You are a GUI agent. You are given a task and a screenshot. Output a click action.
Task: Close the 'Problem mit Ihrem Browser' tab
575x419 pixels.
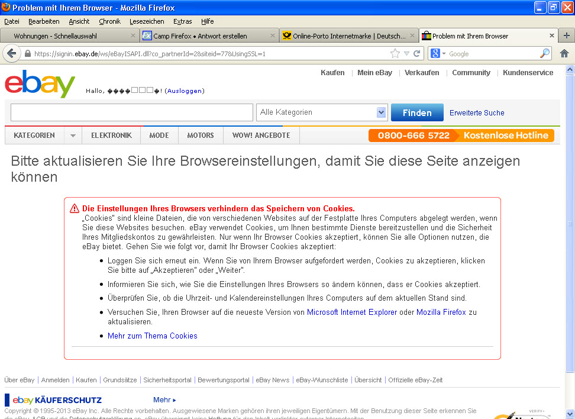tap(551, 36)
